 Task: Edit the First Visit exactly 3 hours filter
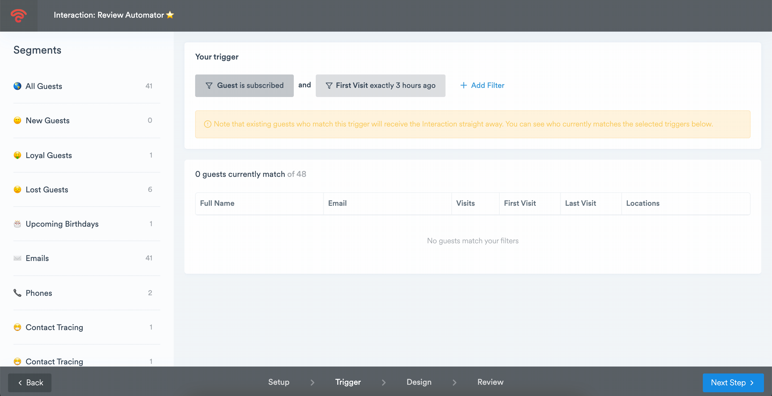(x=380, y=86)
